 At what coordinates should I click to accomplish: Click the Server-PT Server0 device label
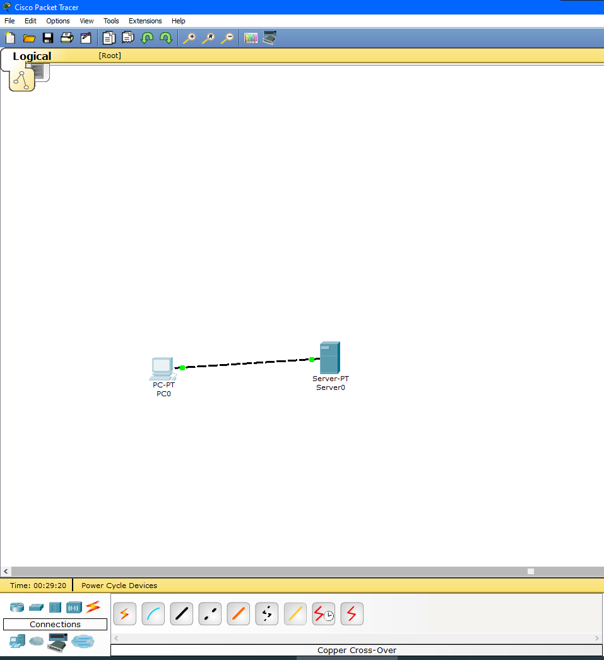click(x=331, y=383)
